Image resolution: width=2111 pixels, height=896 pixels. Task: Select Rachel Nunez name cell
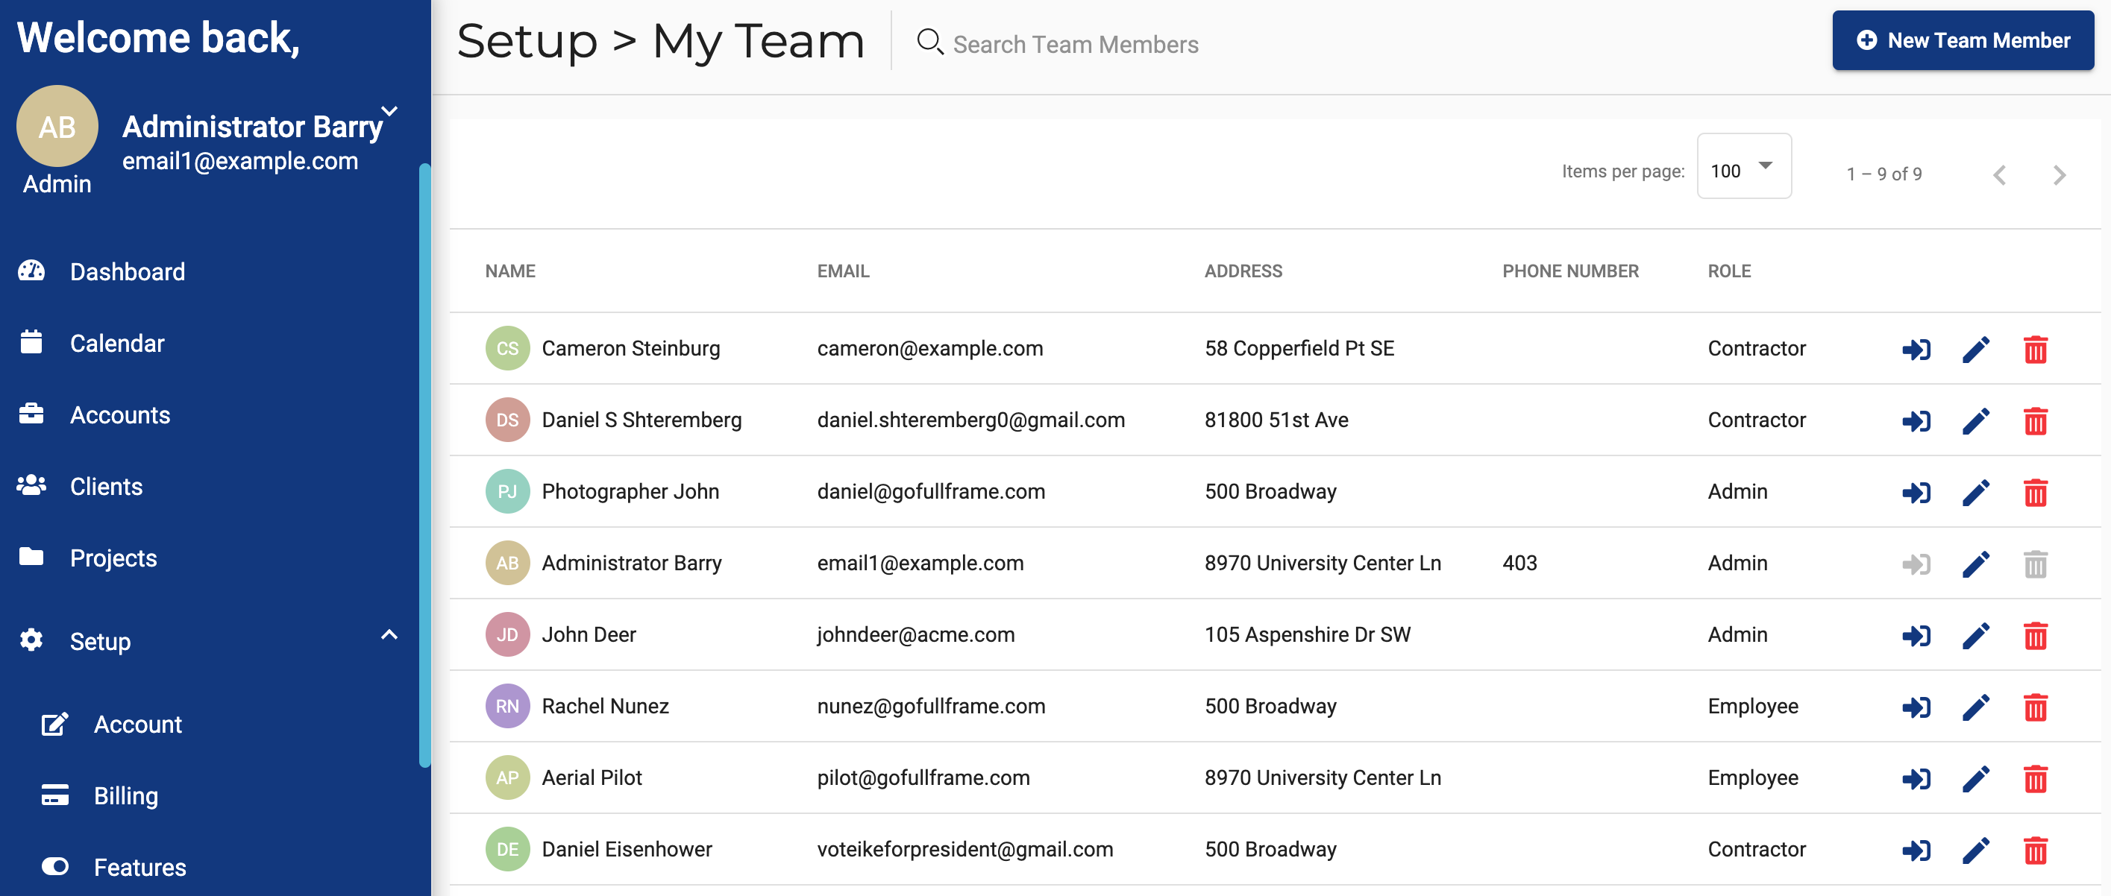pyautogui.click(x=605, y=706)
